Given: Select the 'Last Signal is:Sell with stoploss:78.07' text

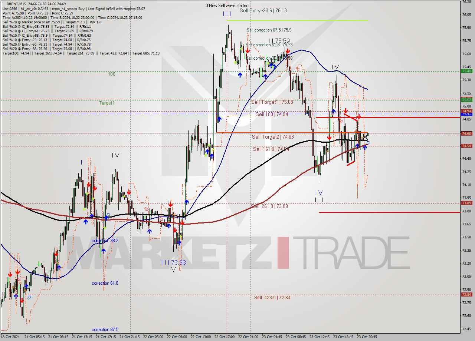Looking at the screenshot, I should coord(117,9).
